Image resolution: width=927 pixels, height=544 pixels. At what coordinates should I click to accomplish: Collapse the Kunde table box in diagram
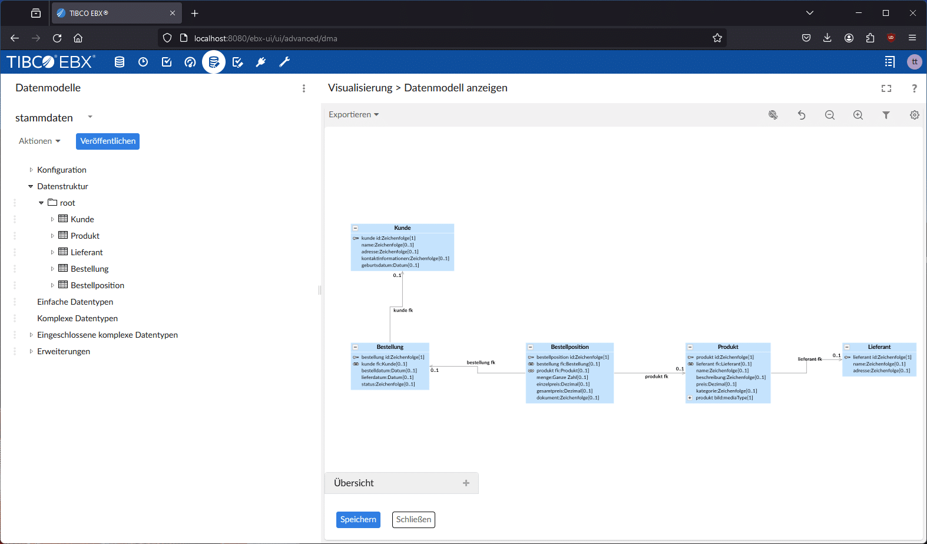[x=355, y=228]
